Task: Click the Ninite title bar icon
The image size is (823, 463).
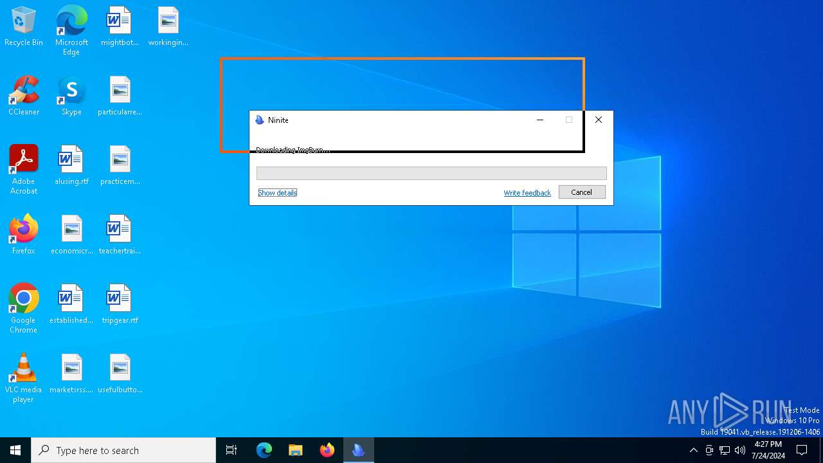Action: tap(260, 120)
